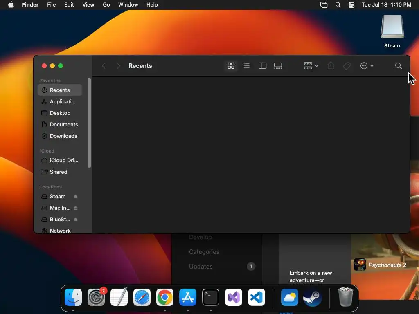Select Develop in the App Store window
The width and height of the screenshot is (419, 314).
pos(200,237)
